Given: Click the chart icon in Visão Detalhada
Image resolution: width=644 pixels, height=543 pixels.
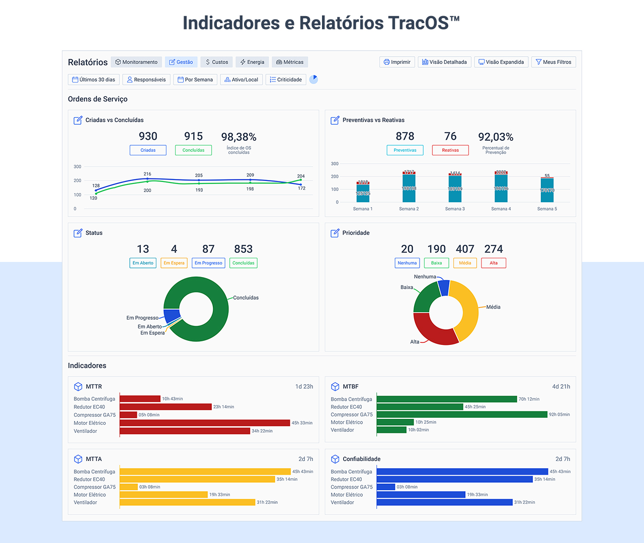Looking at the screenshot, I should point(425,62).
